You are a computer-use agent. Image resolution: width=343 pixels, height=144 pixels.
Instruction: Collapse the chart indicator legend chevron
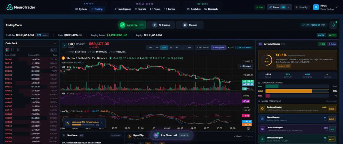[64, 71]
